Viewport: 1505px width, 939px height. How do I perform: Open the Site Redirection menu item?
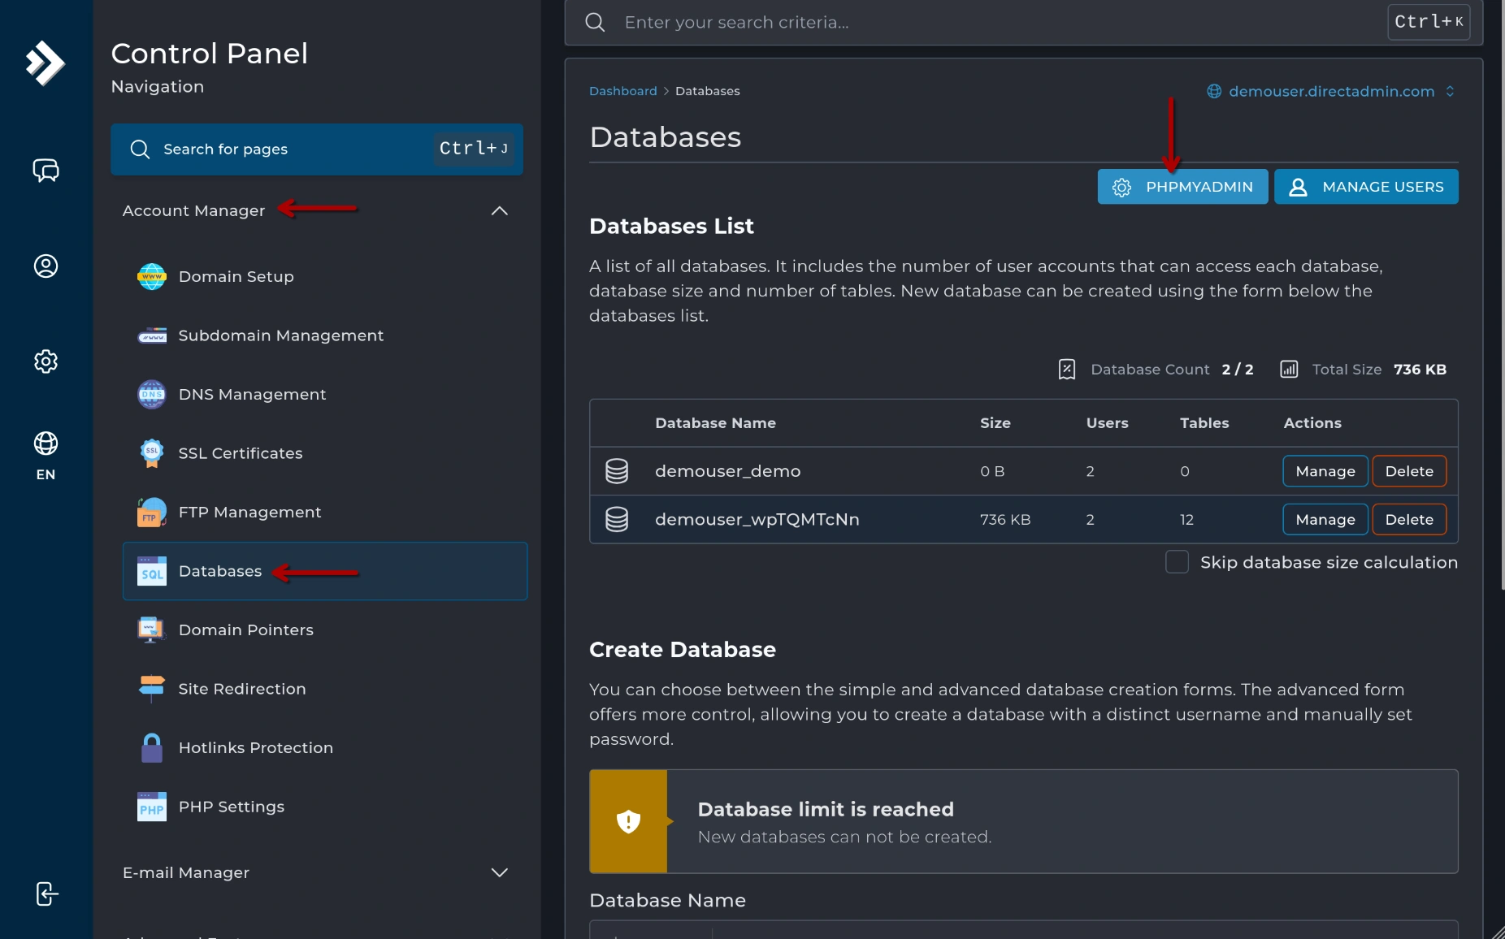pos(241,689)
